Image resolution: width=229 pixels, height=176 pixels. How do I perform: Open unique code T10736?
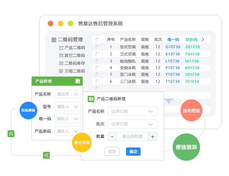(173, 81)
